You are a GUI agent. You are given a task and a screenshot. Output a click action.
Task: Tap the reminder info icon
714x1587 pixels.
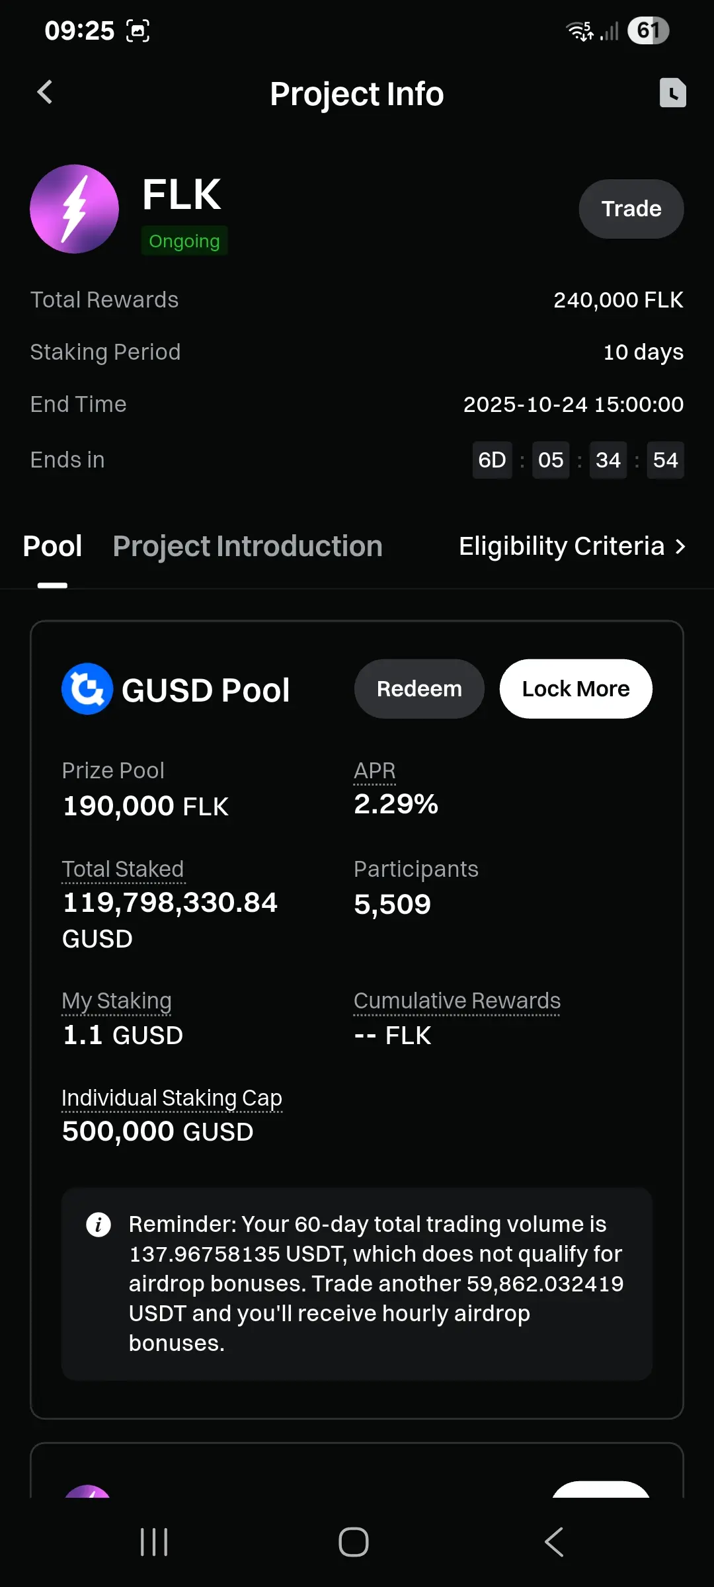tap(99, 1225)
